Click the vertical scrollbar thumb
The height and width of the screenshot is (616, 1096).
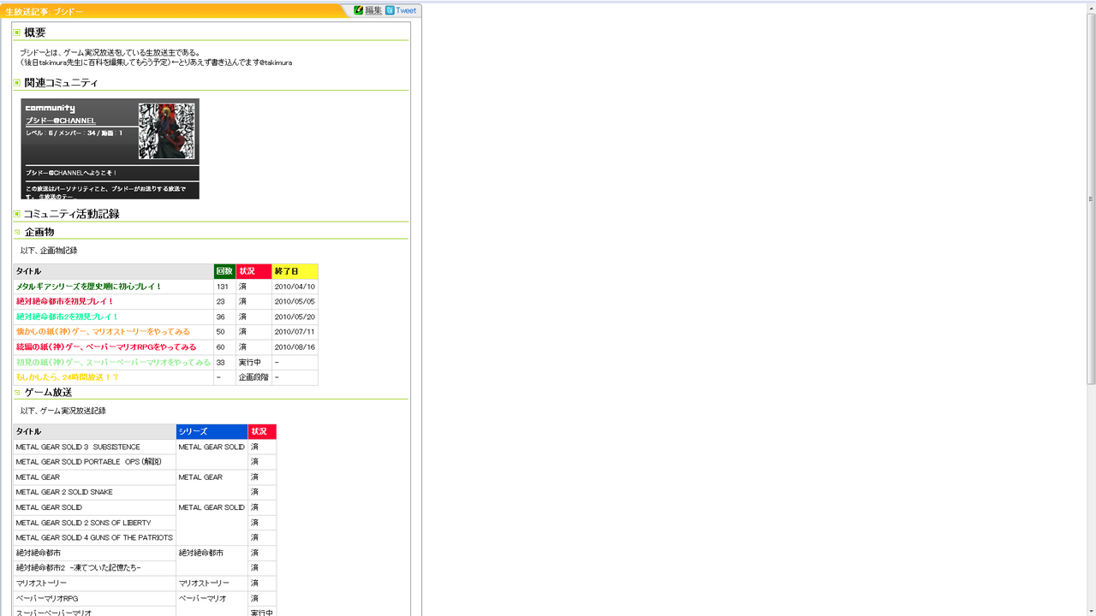pos(1091,198)
